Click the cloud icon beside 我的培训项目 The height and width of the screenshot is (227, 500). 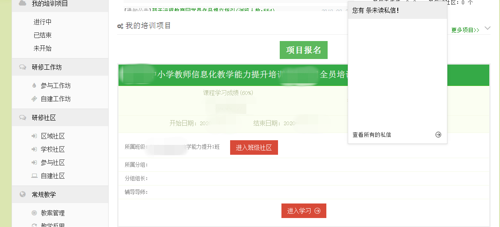[23, 3]
